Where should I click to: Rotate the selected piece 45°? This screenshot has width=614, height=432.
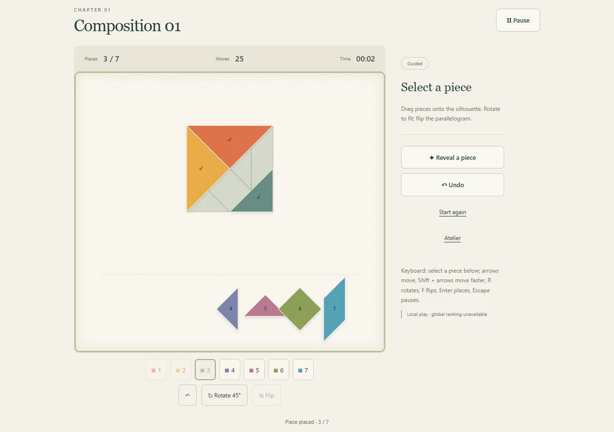coord(224,395)
